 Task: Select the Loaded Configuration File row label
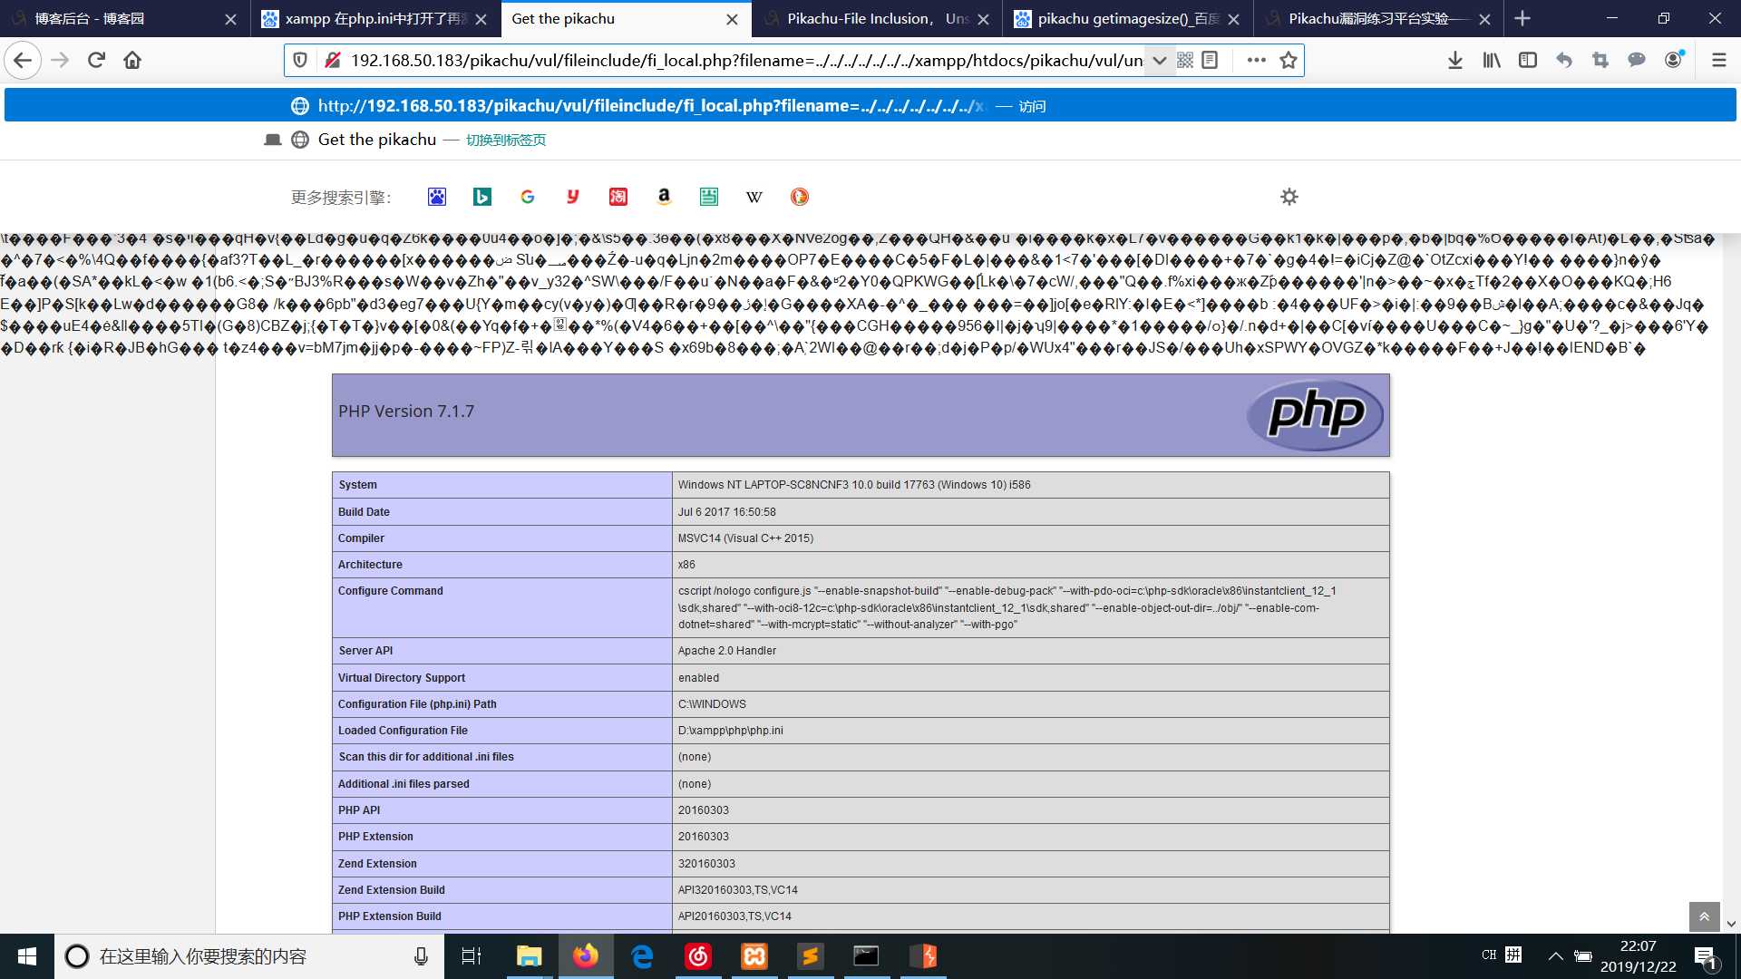pyautogui.click(x=403, y=731)
